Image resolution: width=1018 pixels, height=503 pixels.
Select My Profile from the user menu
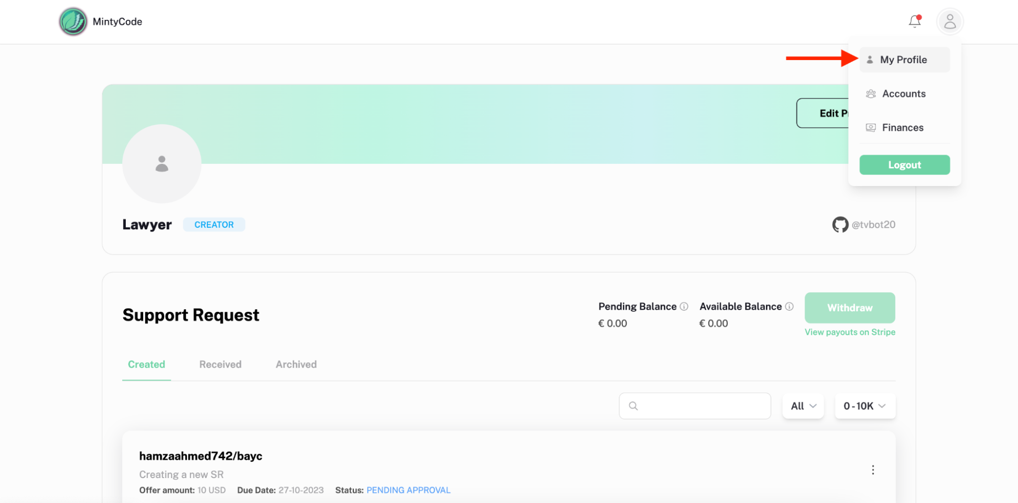pos(904,60)
